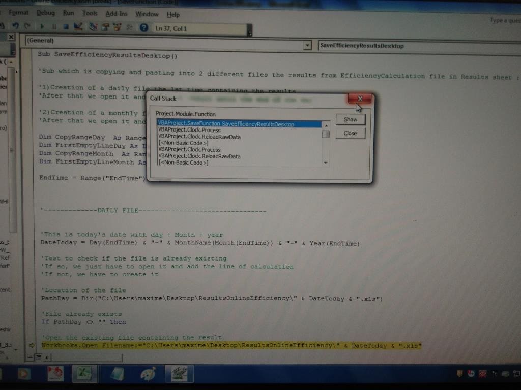Viewport: 521px width, 390px height.
Task: Open notepad-like icon in taskbar
Action: coord(117,374)
